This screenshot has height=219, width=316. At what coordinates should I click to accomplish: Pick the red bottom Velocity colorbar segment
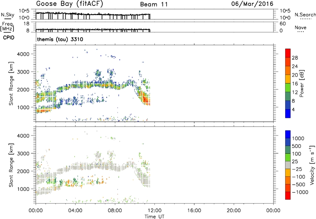pos(288,196)
